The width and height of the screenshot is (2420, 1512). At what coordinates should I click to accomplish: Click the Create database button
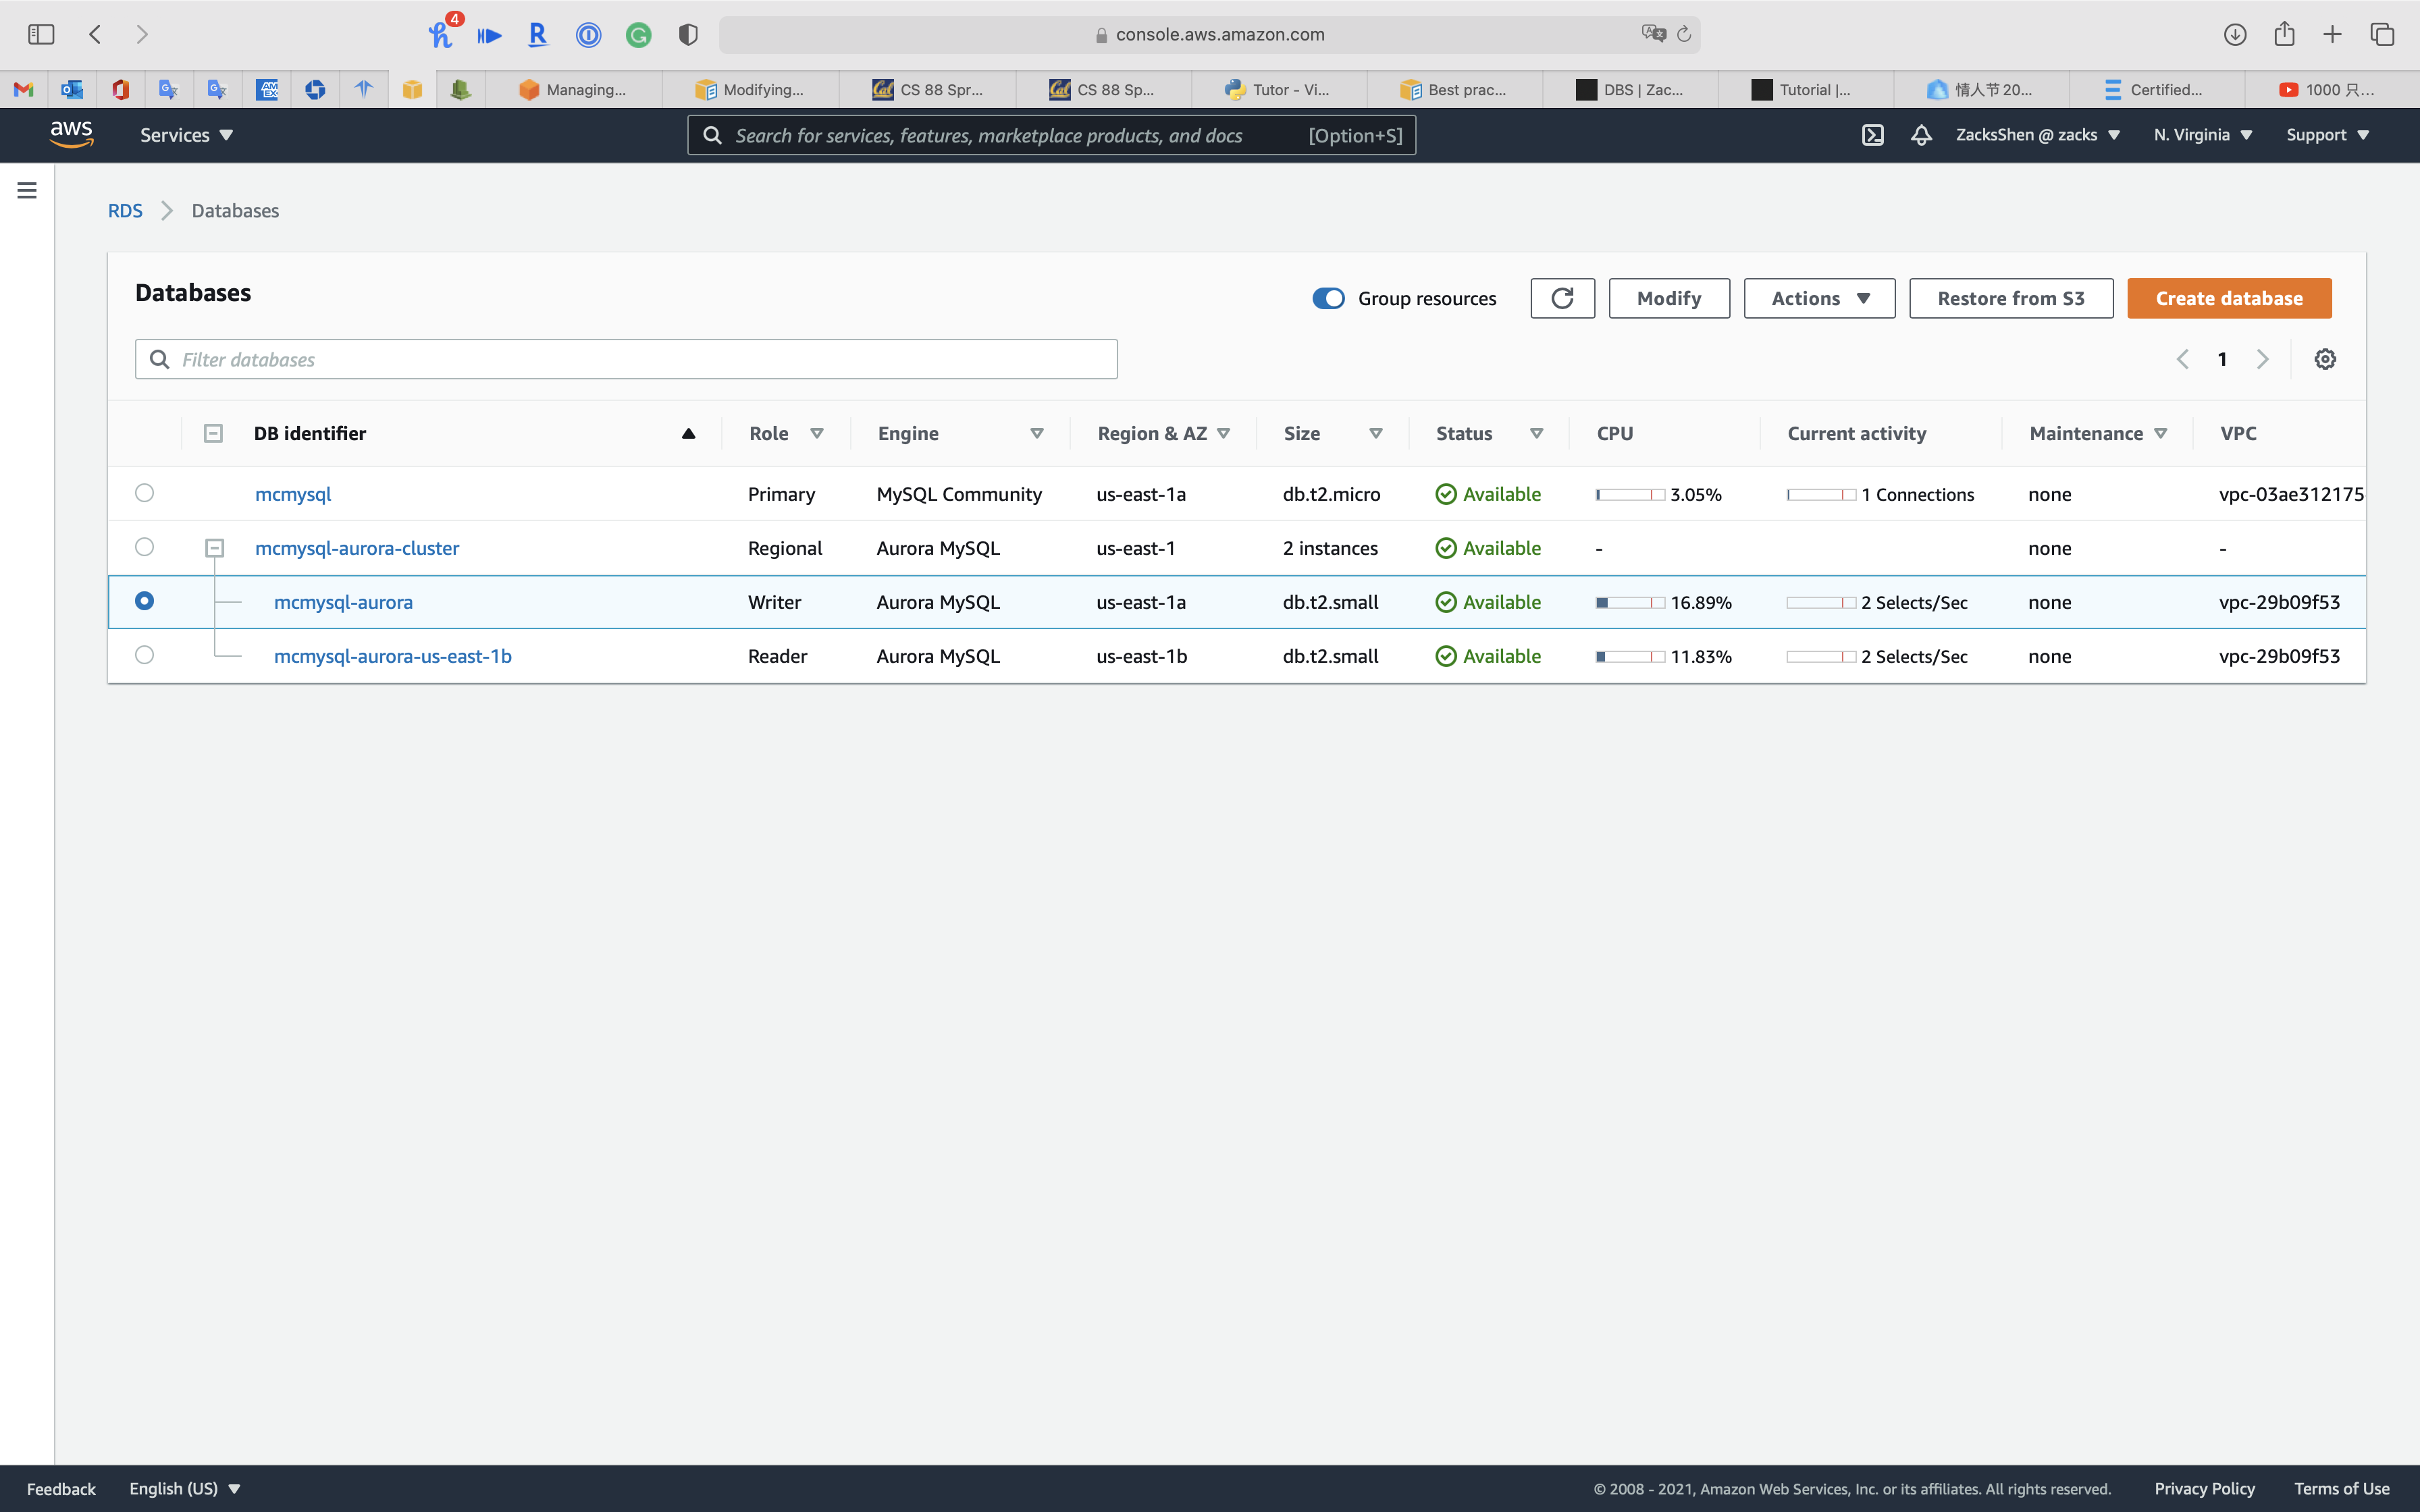[x=2229, y=298]
